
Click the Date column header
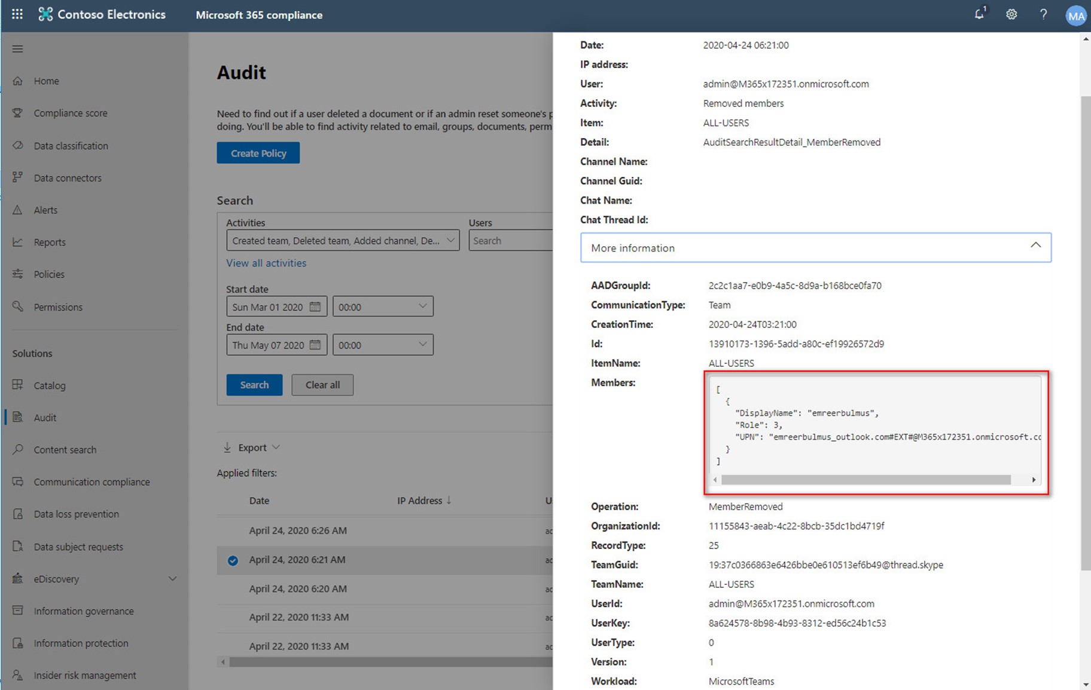(259, 500)
